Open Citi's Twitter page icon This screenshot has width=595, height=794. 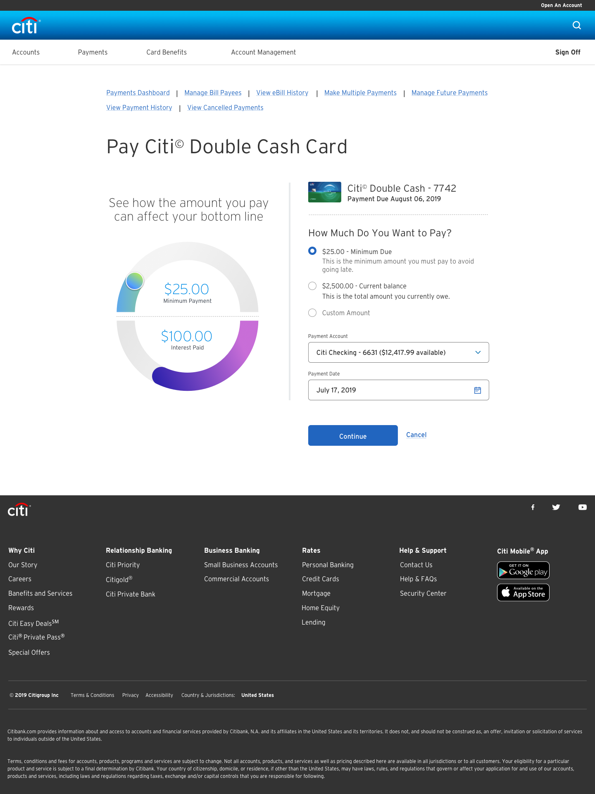pyautogui.click(x=556, y=507)
